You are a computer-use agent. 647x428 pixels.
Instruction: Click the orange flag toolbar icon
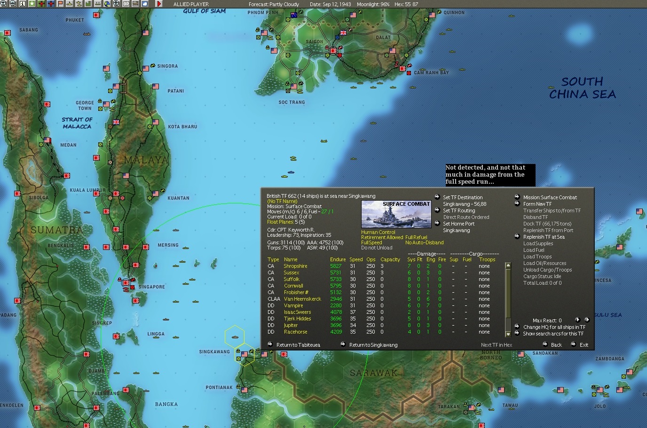[60, 4]
